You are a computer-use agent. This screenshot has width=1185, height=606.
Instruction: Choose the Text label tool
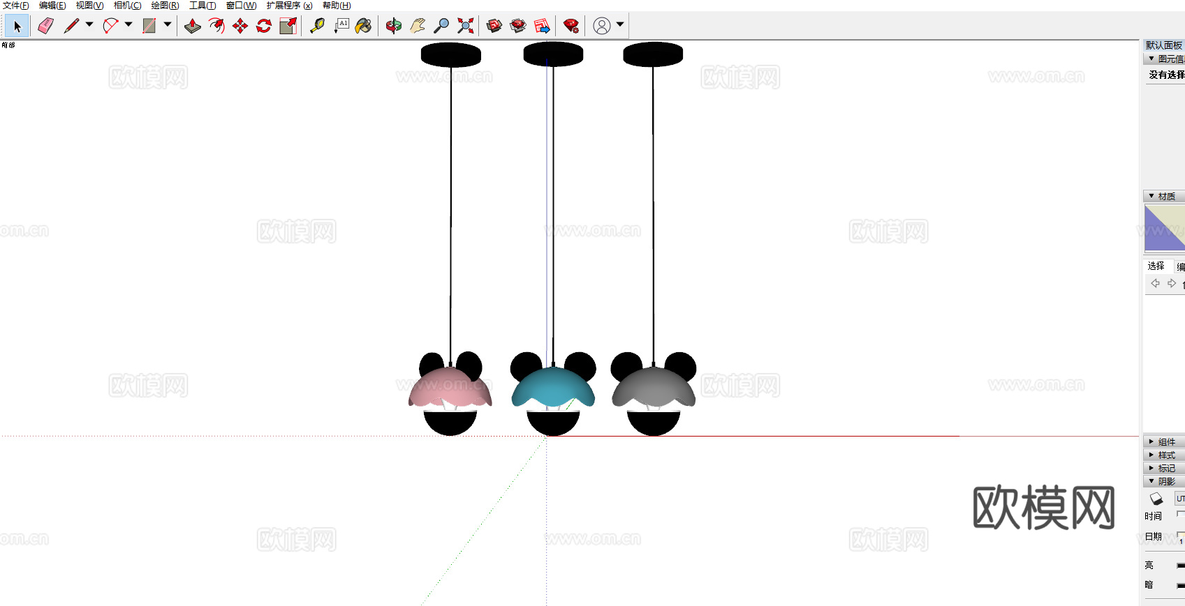(341, 26)
